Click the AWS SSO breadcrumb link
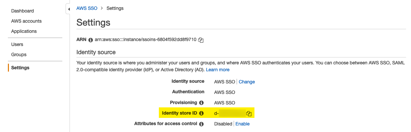This screenshot has height=132, width=411. pyautogui.click(x=87, y=8)
